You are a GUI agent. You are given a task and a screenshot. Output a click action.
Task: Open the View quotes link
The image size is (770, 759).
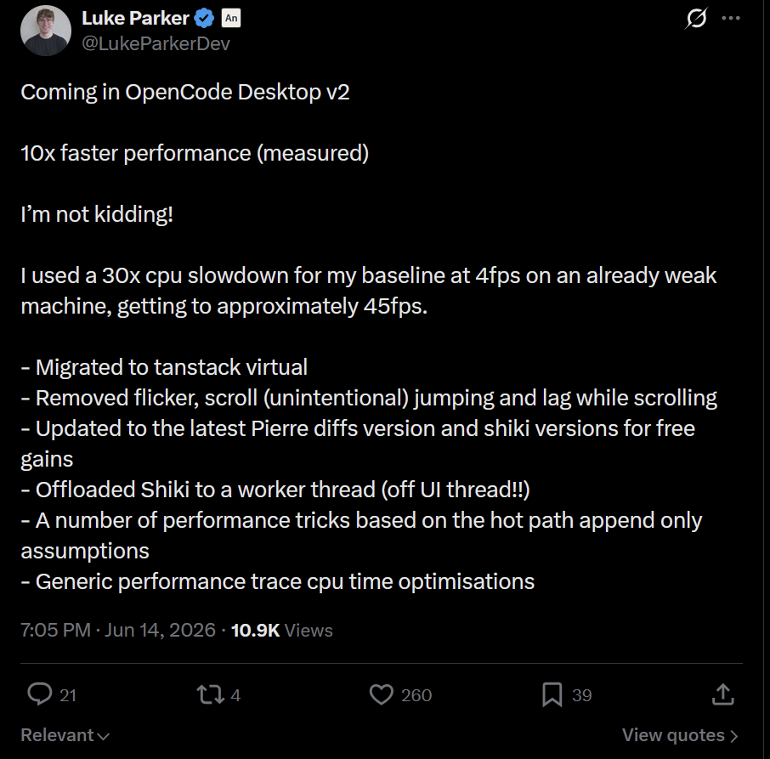click(x=680, y=735)
